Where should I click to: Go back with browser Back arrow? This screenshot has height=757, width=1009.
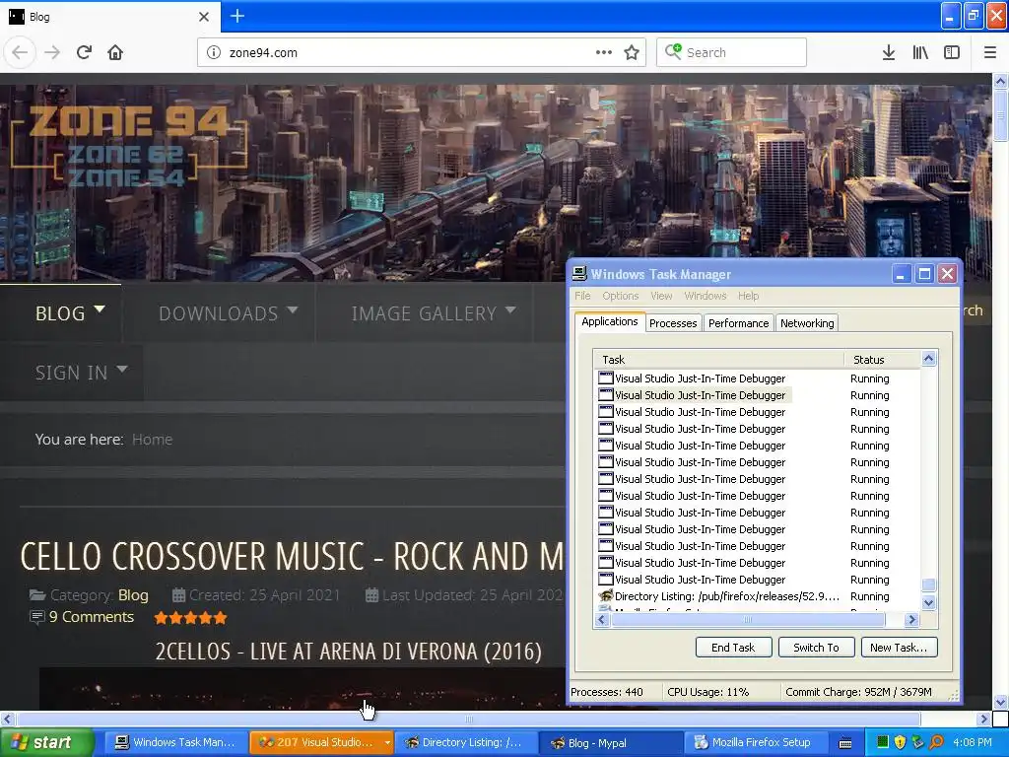[x=20, y=52]
